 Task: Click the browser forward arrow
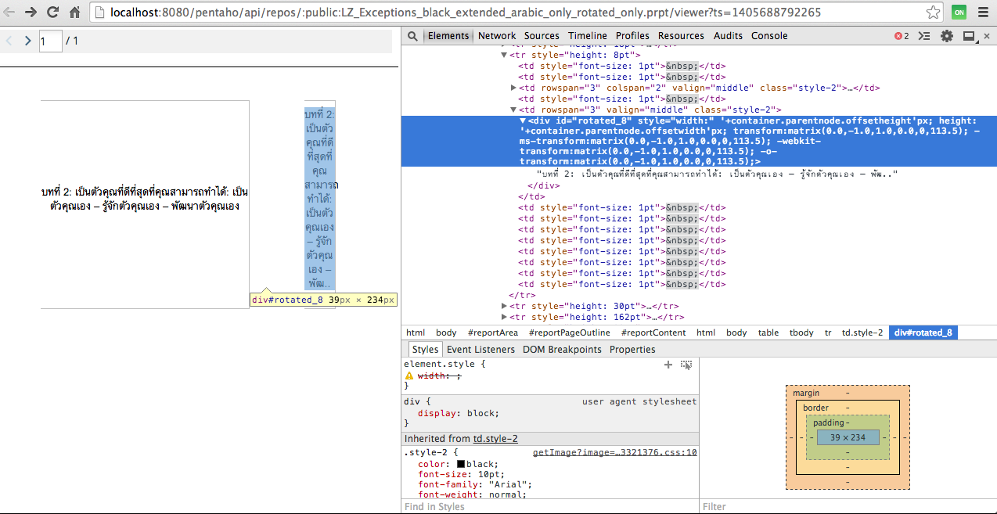point(31,13)
